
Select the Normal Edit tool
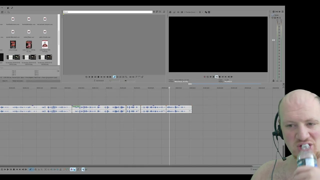(x=30, y=169)
